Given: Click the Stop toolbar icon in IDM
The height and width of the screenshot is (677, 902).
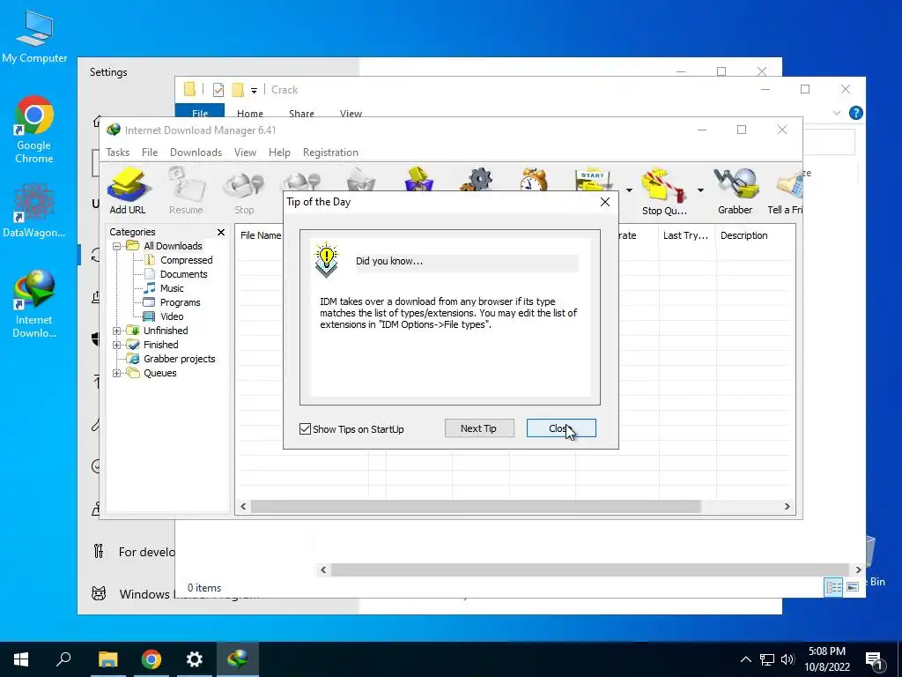Looking at the screenshot, I should tap(244, 191).
